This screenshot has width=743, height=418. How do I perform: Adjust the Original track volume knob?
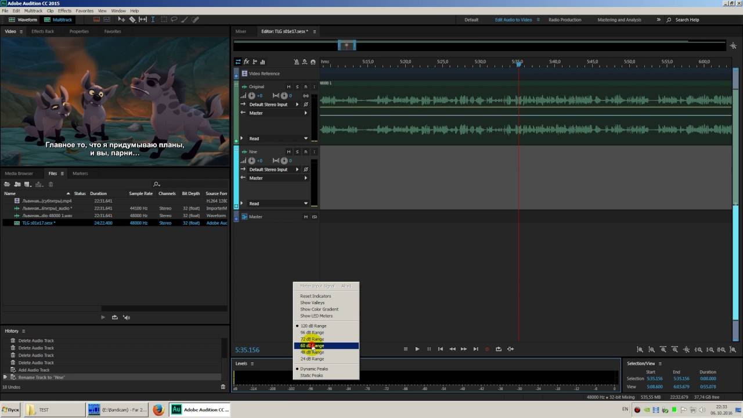[x=251, y=96]
